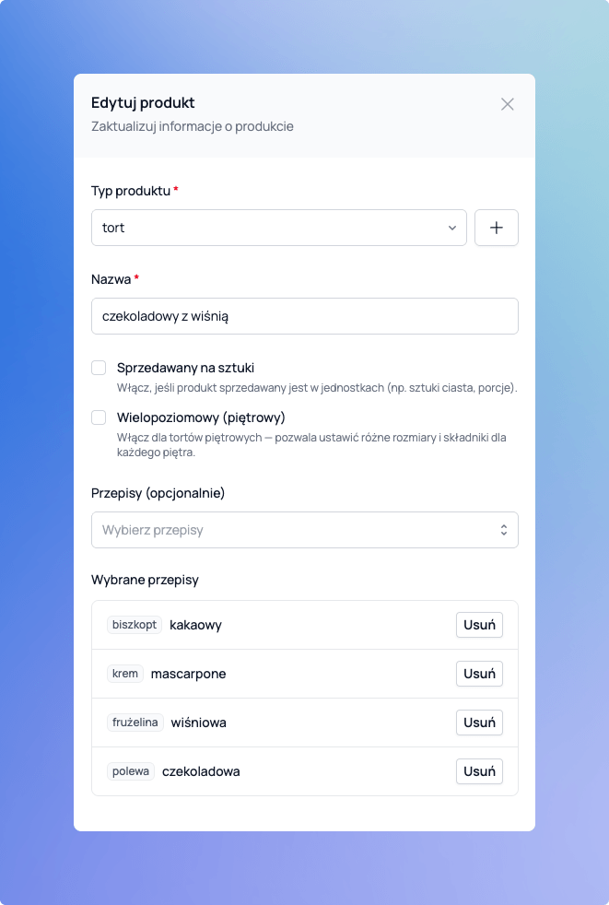Click the Sprzedawany na sztuki label
Image resolution: width=609 pixels, height=905 pixels.
[185, 368]
